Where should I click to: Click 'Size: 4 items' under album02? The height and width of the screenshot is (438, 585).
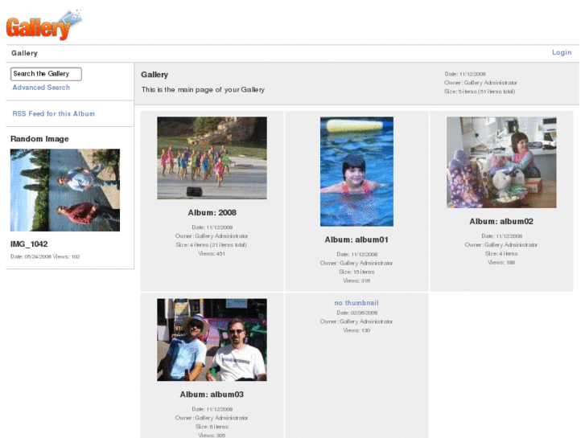pos(501,253)
